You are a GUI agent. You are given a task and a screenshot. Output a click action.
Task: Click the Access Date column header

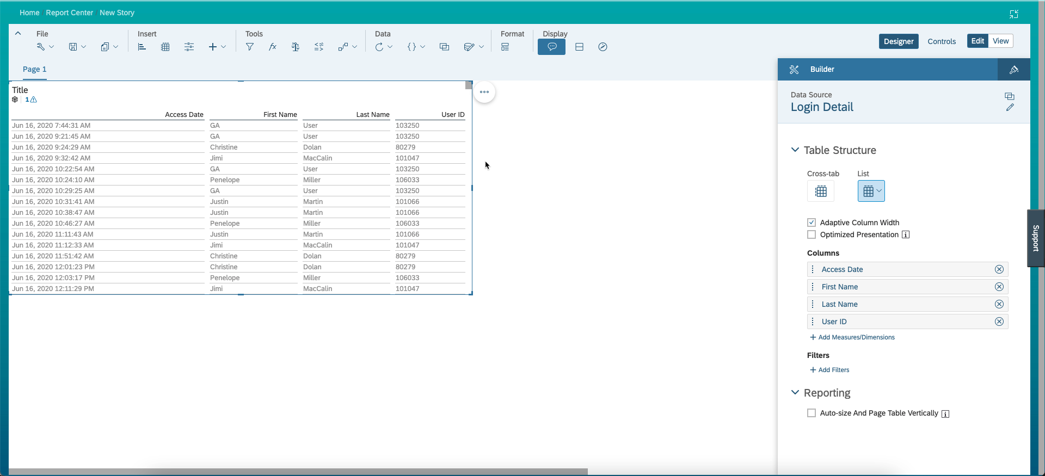click(x=184, y=115)
